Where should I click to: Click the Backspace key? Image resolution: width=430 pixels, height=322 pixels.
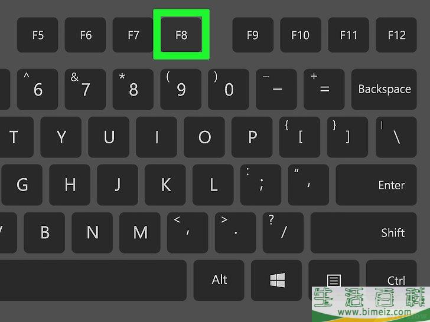384,89
